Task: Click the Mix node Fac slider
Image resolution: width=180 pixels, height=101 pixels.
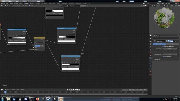Action: click(39, 46)
